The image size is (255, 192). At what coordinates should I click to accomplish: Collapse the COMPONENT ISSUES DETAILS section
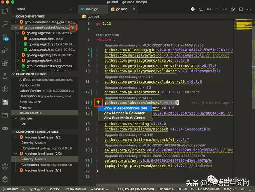[x=14, y=132]
